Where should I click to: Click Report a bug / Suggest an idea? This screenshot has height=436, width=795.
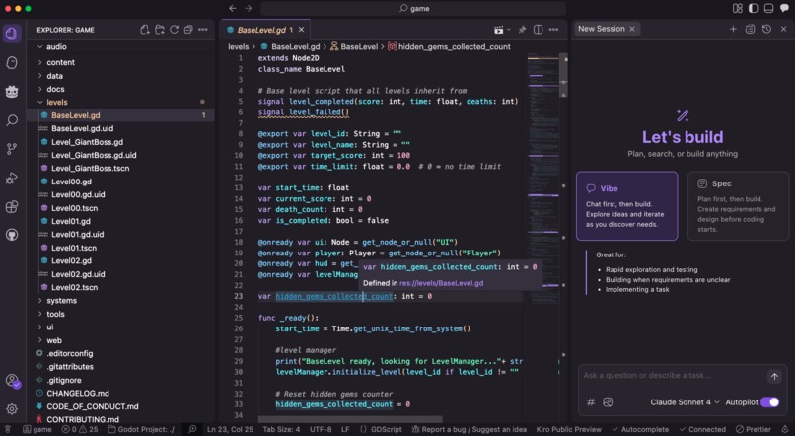pyautogui.click(x=469, y=429)
